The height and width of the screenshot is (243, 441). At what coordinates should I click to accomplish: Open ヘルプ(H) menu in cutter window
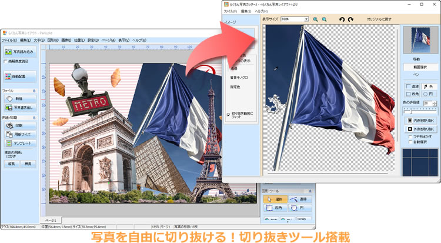pos(261,11)
